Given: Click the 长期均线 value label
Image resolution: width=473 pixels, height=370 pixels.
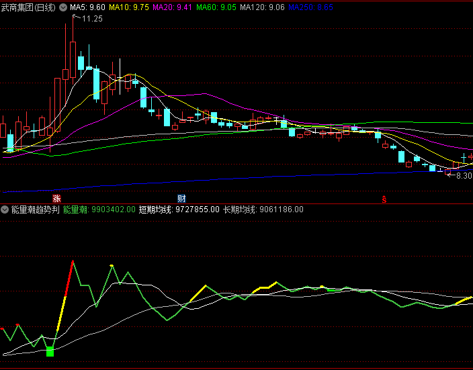Looking at the screenshot, I should coord(263,210).
